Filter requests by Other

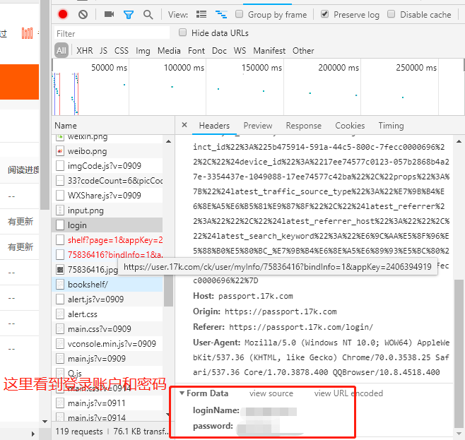click(303, 51)
